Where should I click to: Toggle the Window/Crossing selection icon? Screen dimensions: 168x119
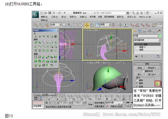click(x=80, y=25)
